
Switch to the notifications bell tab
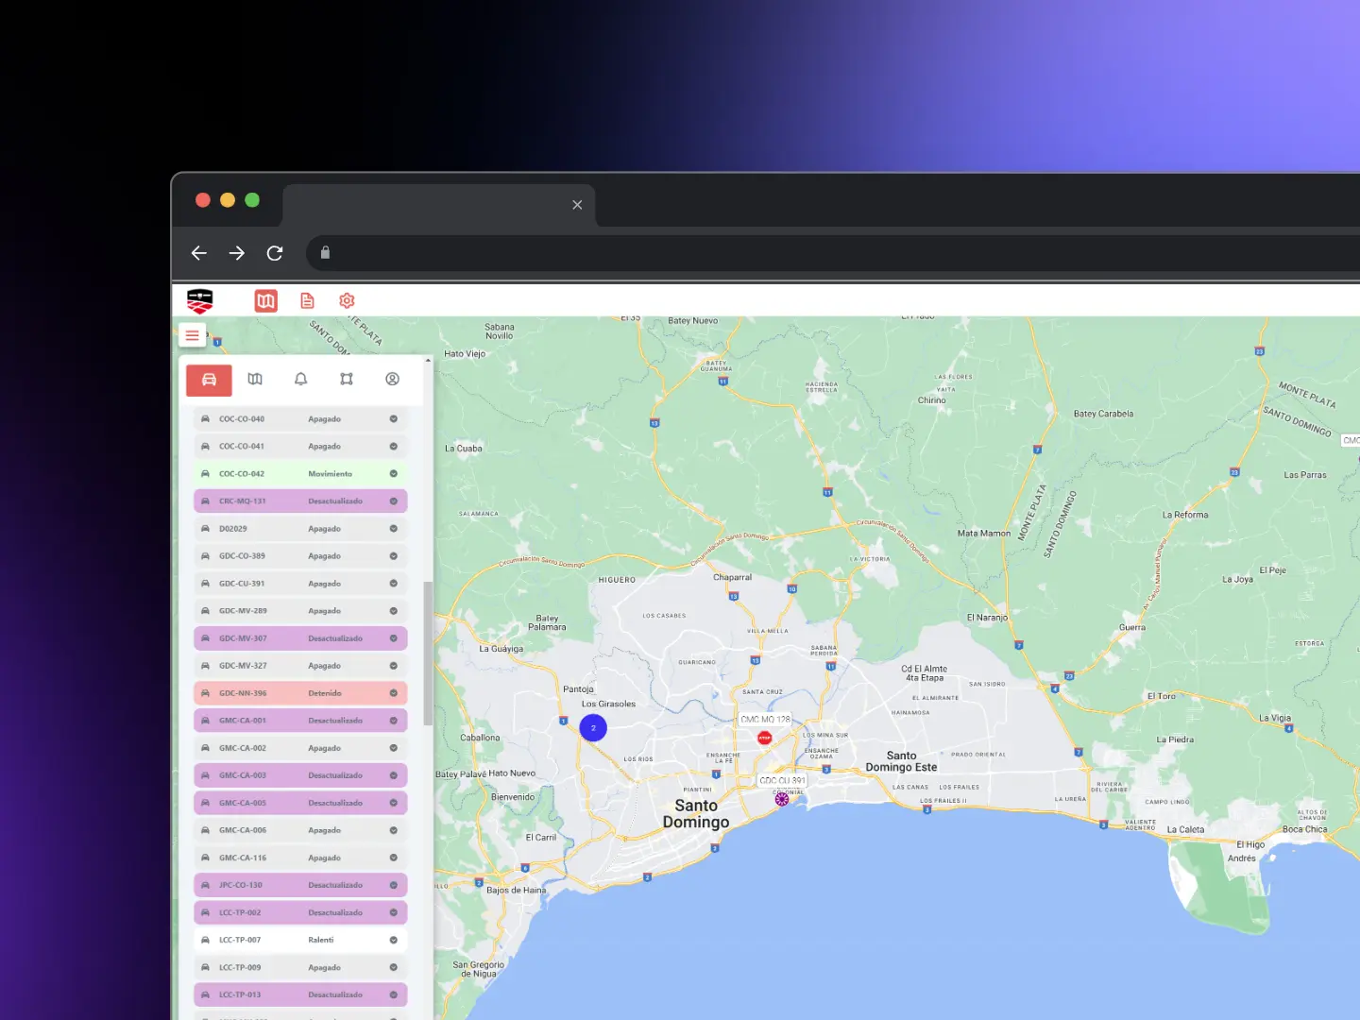300,379
